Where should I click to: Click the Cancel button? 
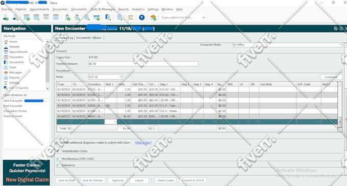coord(139,180)
